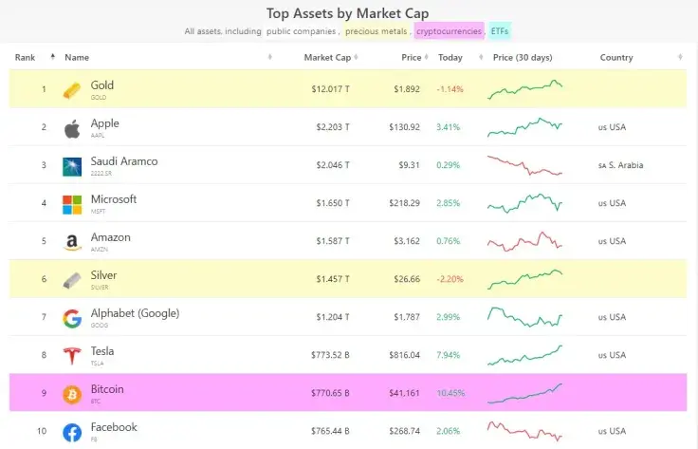
Task: Click the Bitcoin coin icon
Action: [x=72, y=395]
